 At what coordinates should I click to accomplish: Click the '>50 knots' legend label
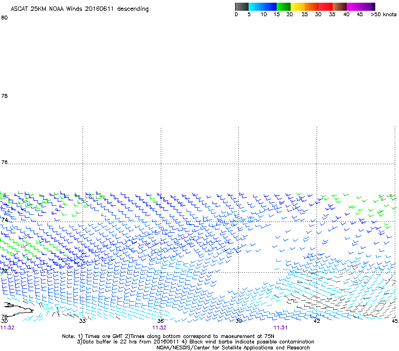pos(383,15)
